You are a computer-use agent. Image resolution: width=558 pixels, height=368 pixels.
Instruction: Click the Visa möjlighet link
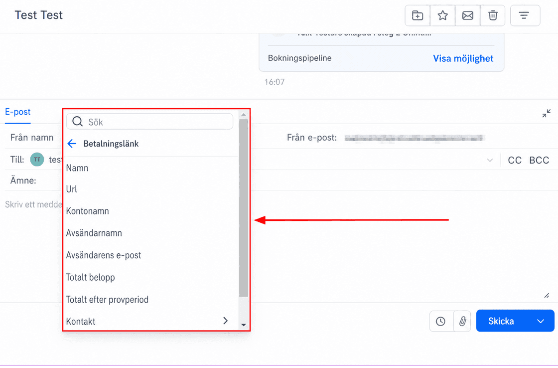463,58
